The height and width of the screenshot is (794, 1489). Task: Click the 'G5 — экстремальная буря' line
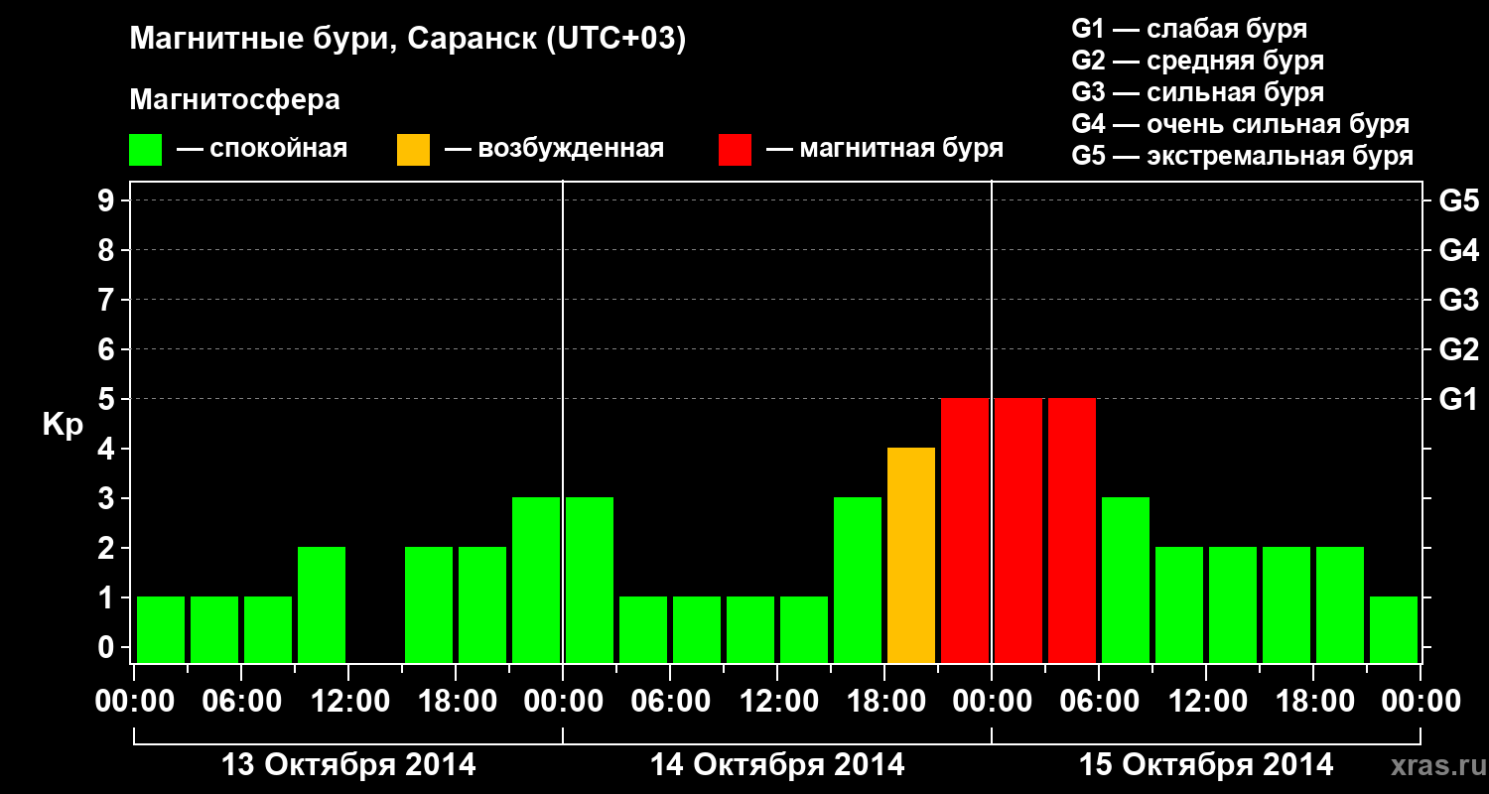(1242, 156)
